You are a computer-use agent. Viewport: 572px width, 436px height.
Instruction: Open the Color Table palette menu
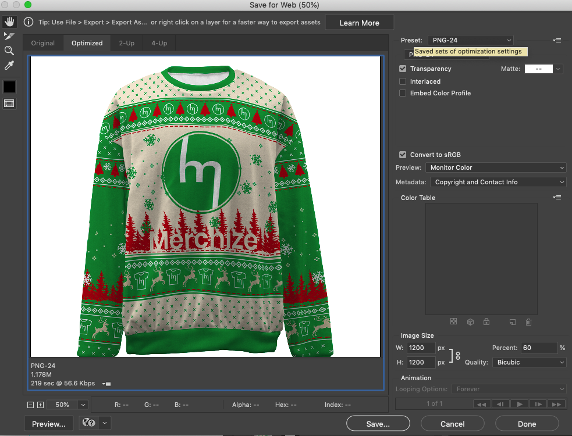[x=557, y=197]
